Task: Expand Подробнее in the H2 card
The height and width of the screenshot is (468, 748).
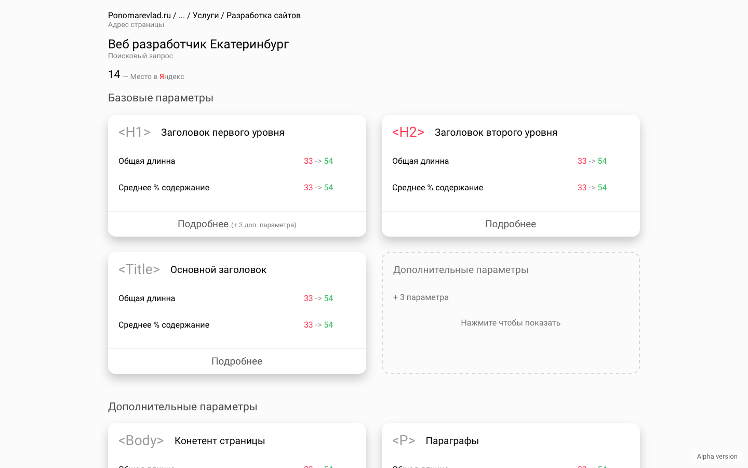Action: coord(510,224)
